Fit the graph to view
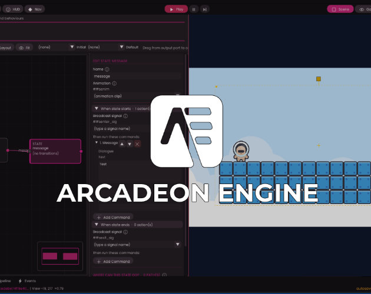371x294 pixels. (x=24, y=48)
